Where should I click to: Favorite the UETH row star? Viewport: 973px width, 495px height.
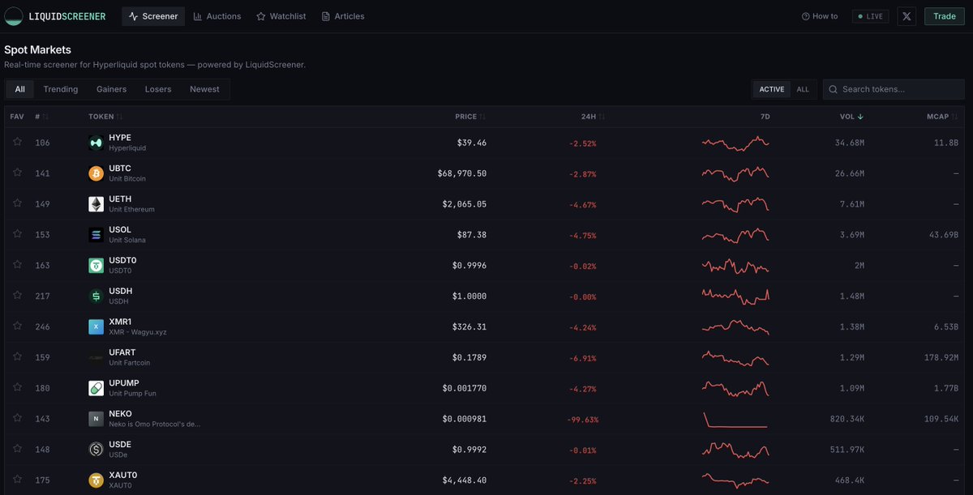(x=17, y=203)
